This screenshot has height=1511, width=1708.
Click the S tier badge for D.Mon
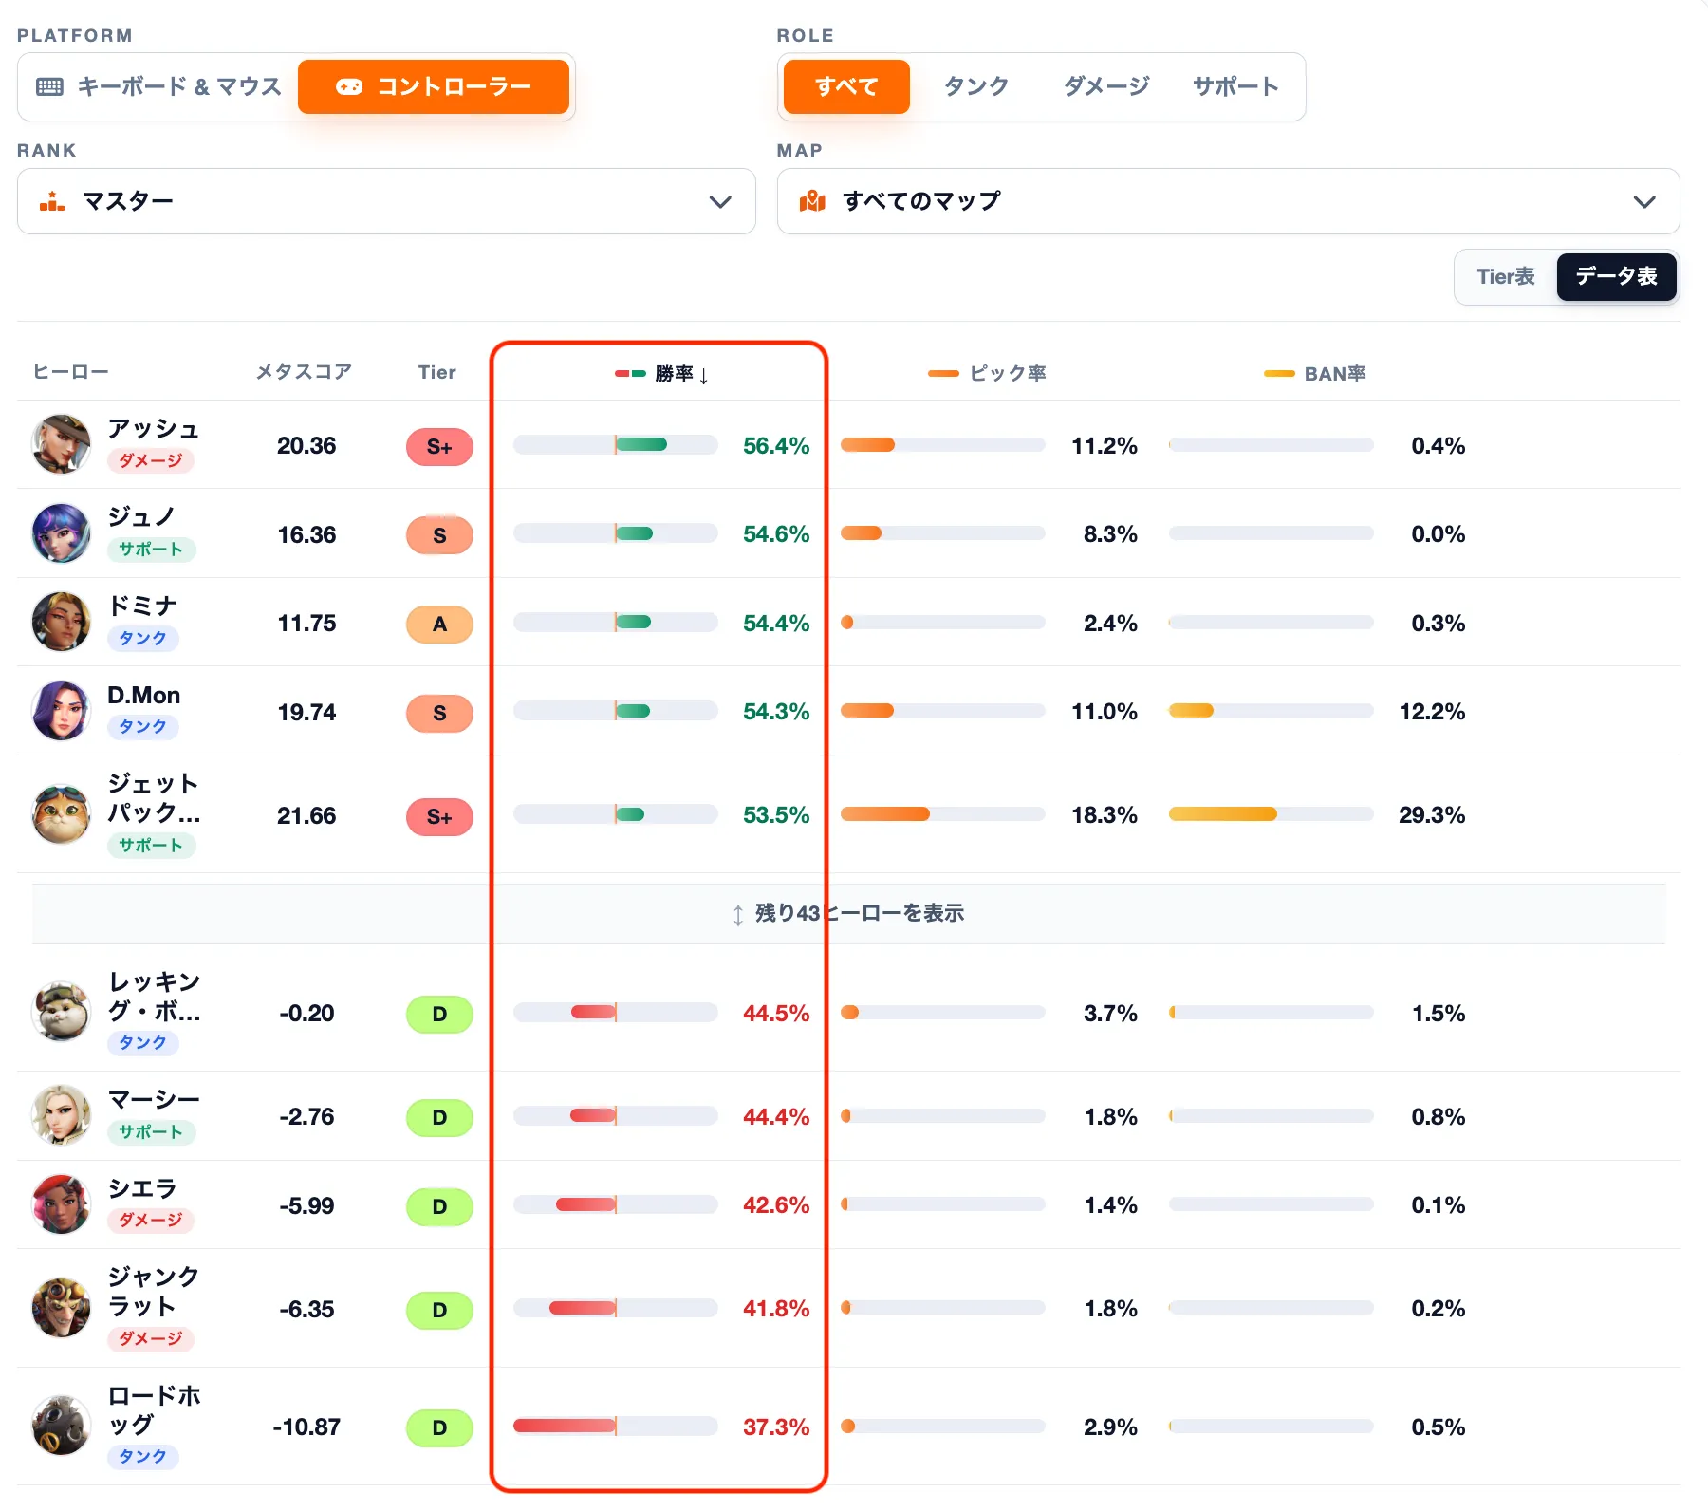pos(439,713)
